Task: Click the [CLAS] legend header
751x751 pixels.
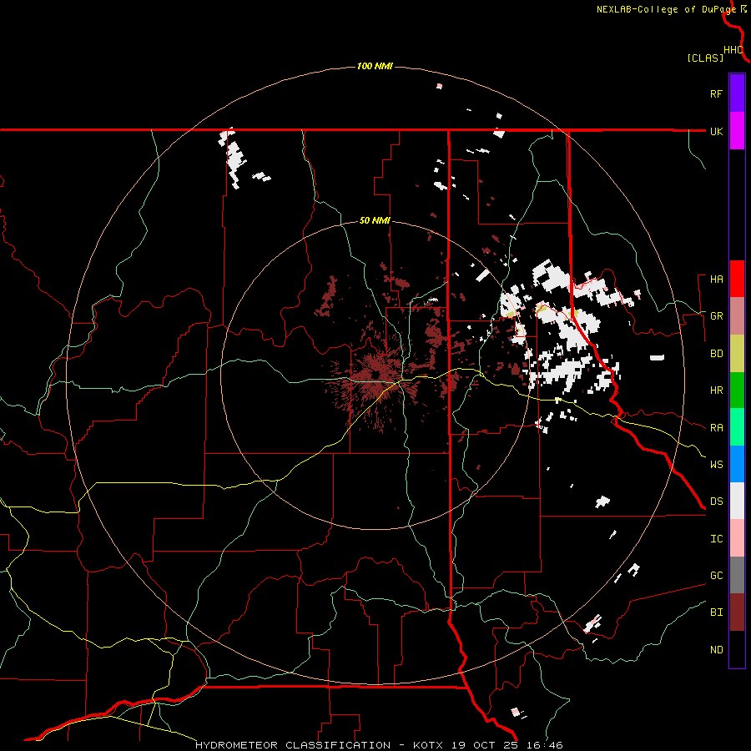Action: coord(705,58)
